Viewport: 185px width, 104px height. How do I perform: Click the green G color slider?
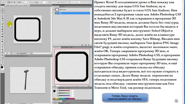pyautogui.click(x=64, y=93)
